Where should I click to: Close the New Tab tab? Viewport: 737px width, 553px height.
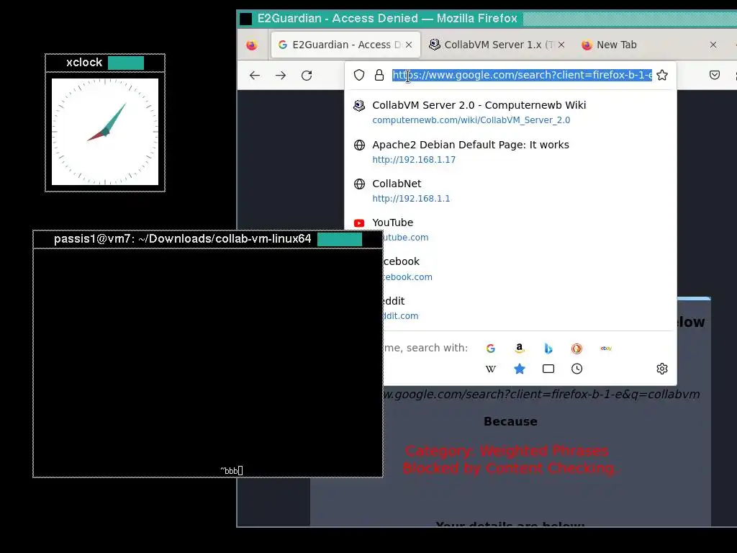[713, 45]
